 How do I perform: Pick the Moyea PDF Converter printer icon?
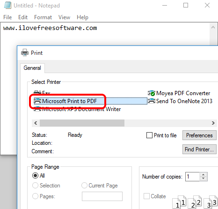[x=151, y=93]
